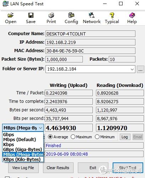
Task: Click download speed result 1.1209970
Action: [x=120, y=128]
